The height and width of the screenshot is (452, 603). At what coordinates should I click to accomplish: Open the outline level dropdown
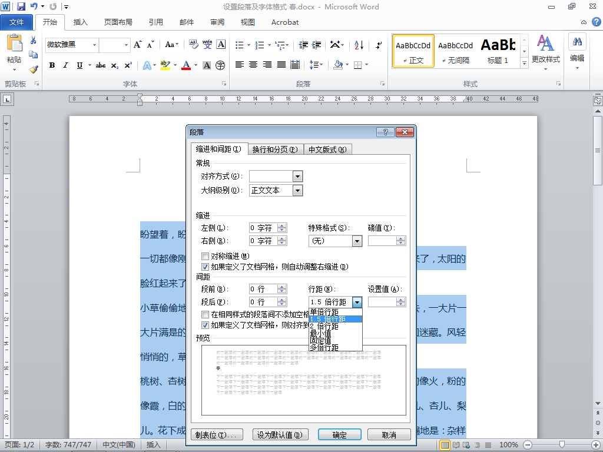point(297,190)
